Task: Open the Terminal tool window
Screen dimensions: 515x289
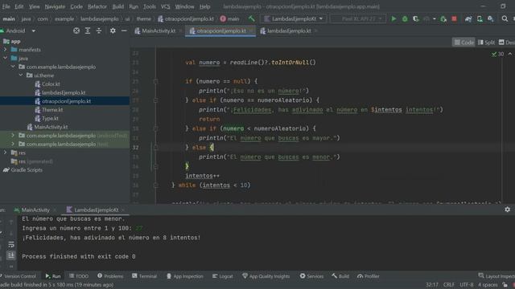Action: pos(144,276)
